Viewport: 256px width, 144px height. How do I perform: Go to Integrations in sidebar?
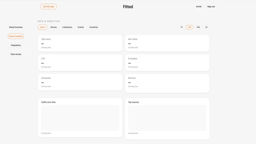(x=16, y=45)
